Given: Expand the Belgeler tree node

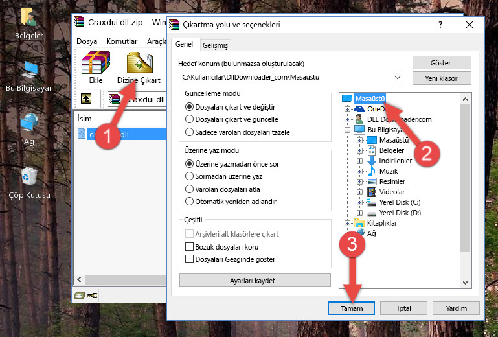Looking at the screenshot, I should point(359,150).
